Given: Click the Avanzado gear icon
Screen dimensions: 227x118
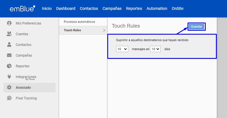Looking at the screenshot, I should [x=9, y=87].
